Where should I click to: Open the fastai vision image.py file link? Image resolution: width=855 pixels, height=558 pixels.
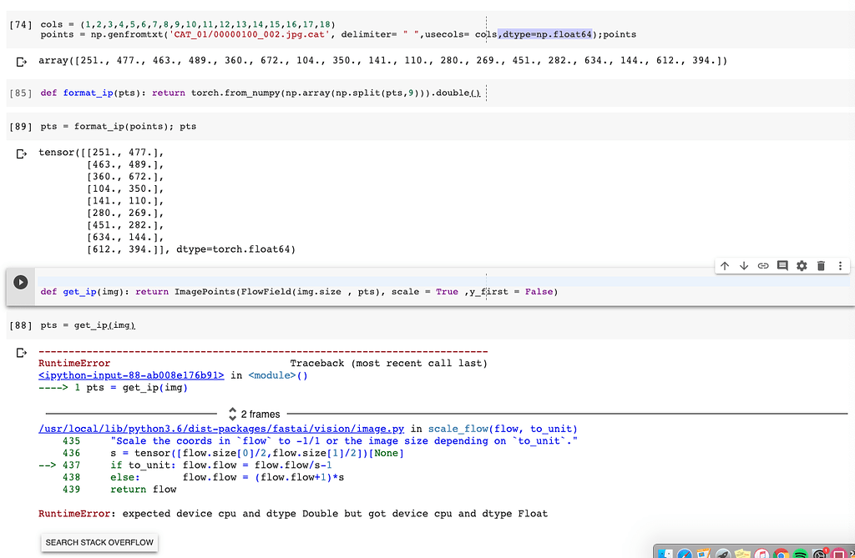coord(223,429)
